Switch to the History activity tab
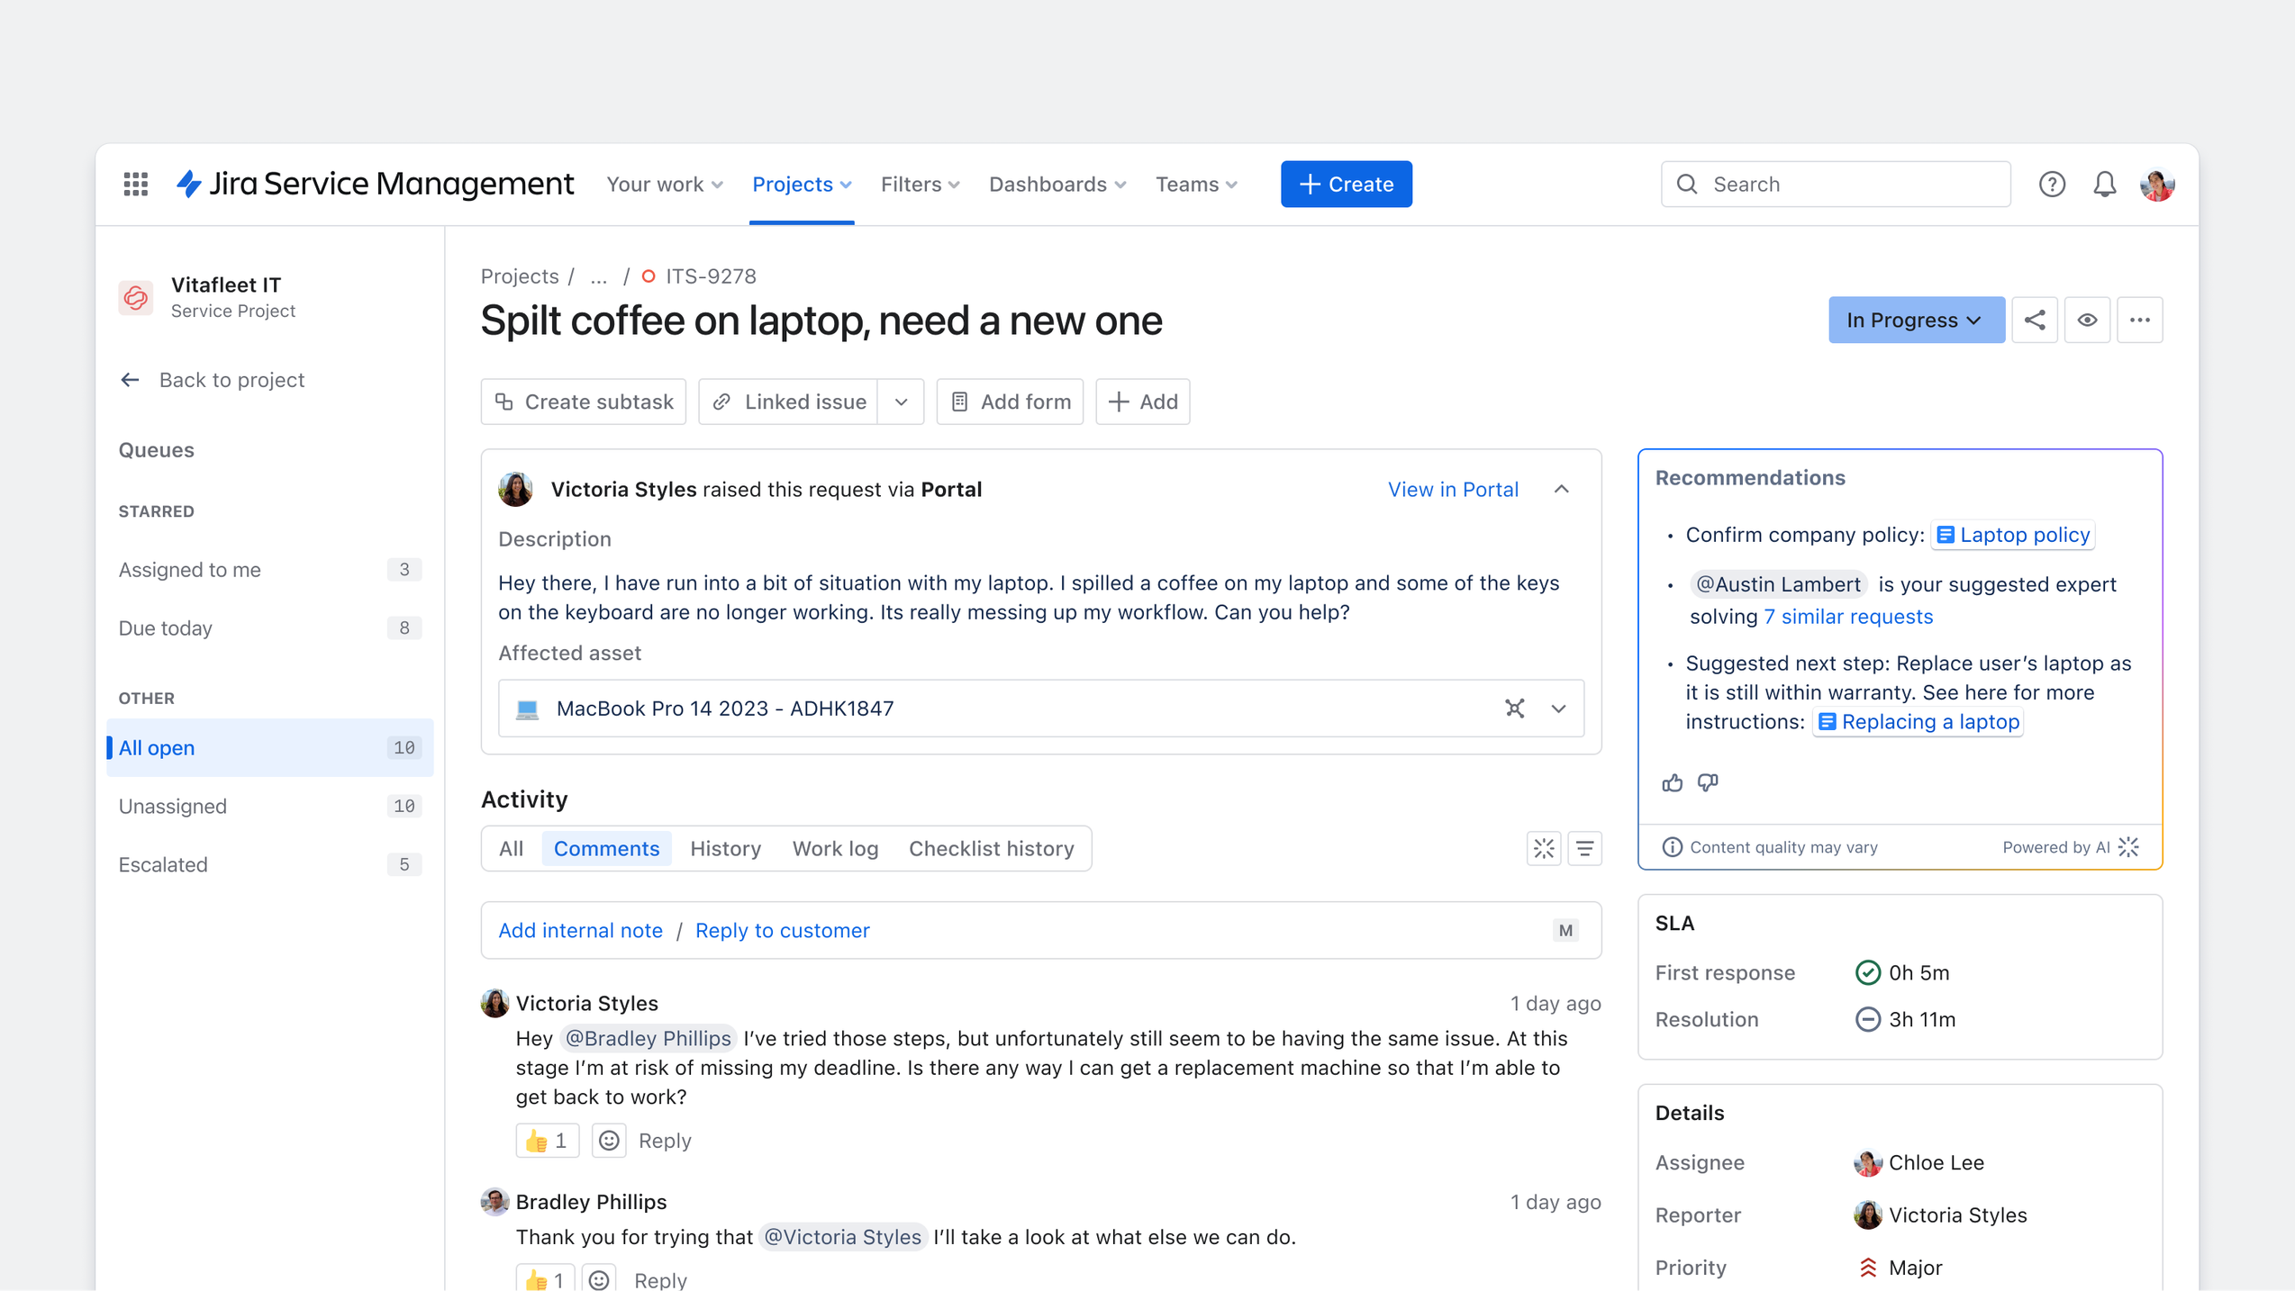 coord(725,848)
